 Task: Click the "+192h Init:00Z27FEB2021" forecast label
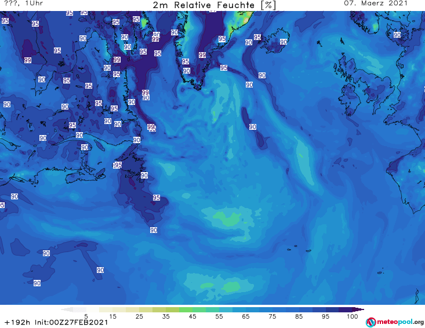[56, 323]
